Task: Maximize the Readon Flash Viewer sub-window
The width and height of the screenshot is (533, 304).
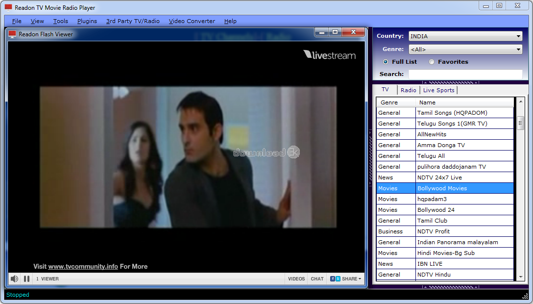Action: coord(335,32)
